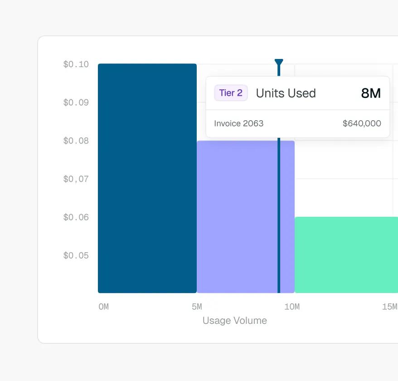Select the dark blue Tier 1 bar
This screenshot has width=398, height=381.
point(147,178)
